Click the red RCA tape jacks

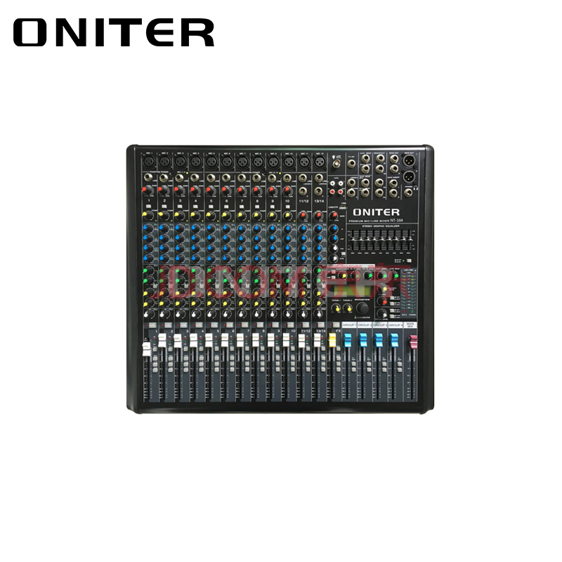[336, 192]
